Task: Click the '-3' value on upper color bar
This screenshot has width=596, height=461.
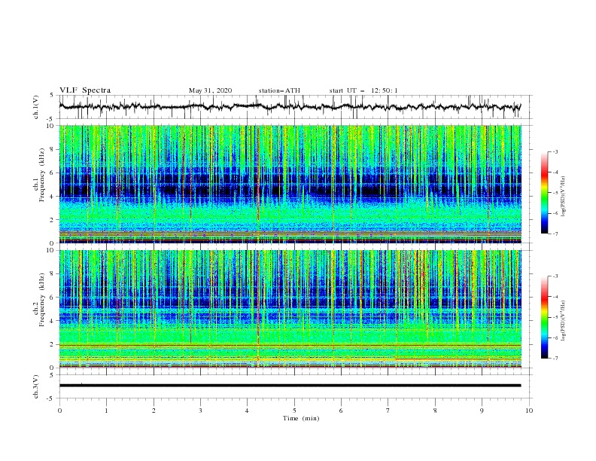Action: [x=555, y=151]
